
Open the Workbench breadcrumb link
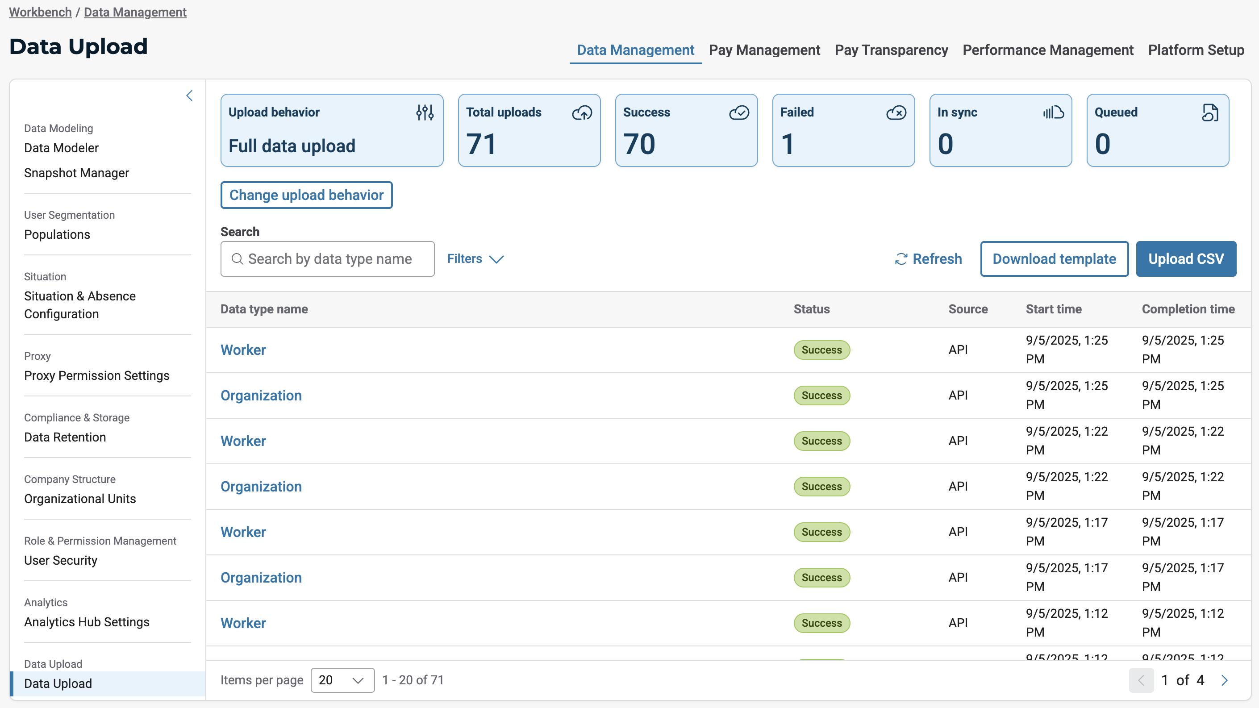pos(40,12)
